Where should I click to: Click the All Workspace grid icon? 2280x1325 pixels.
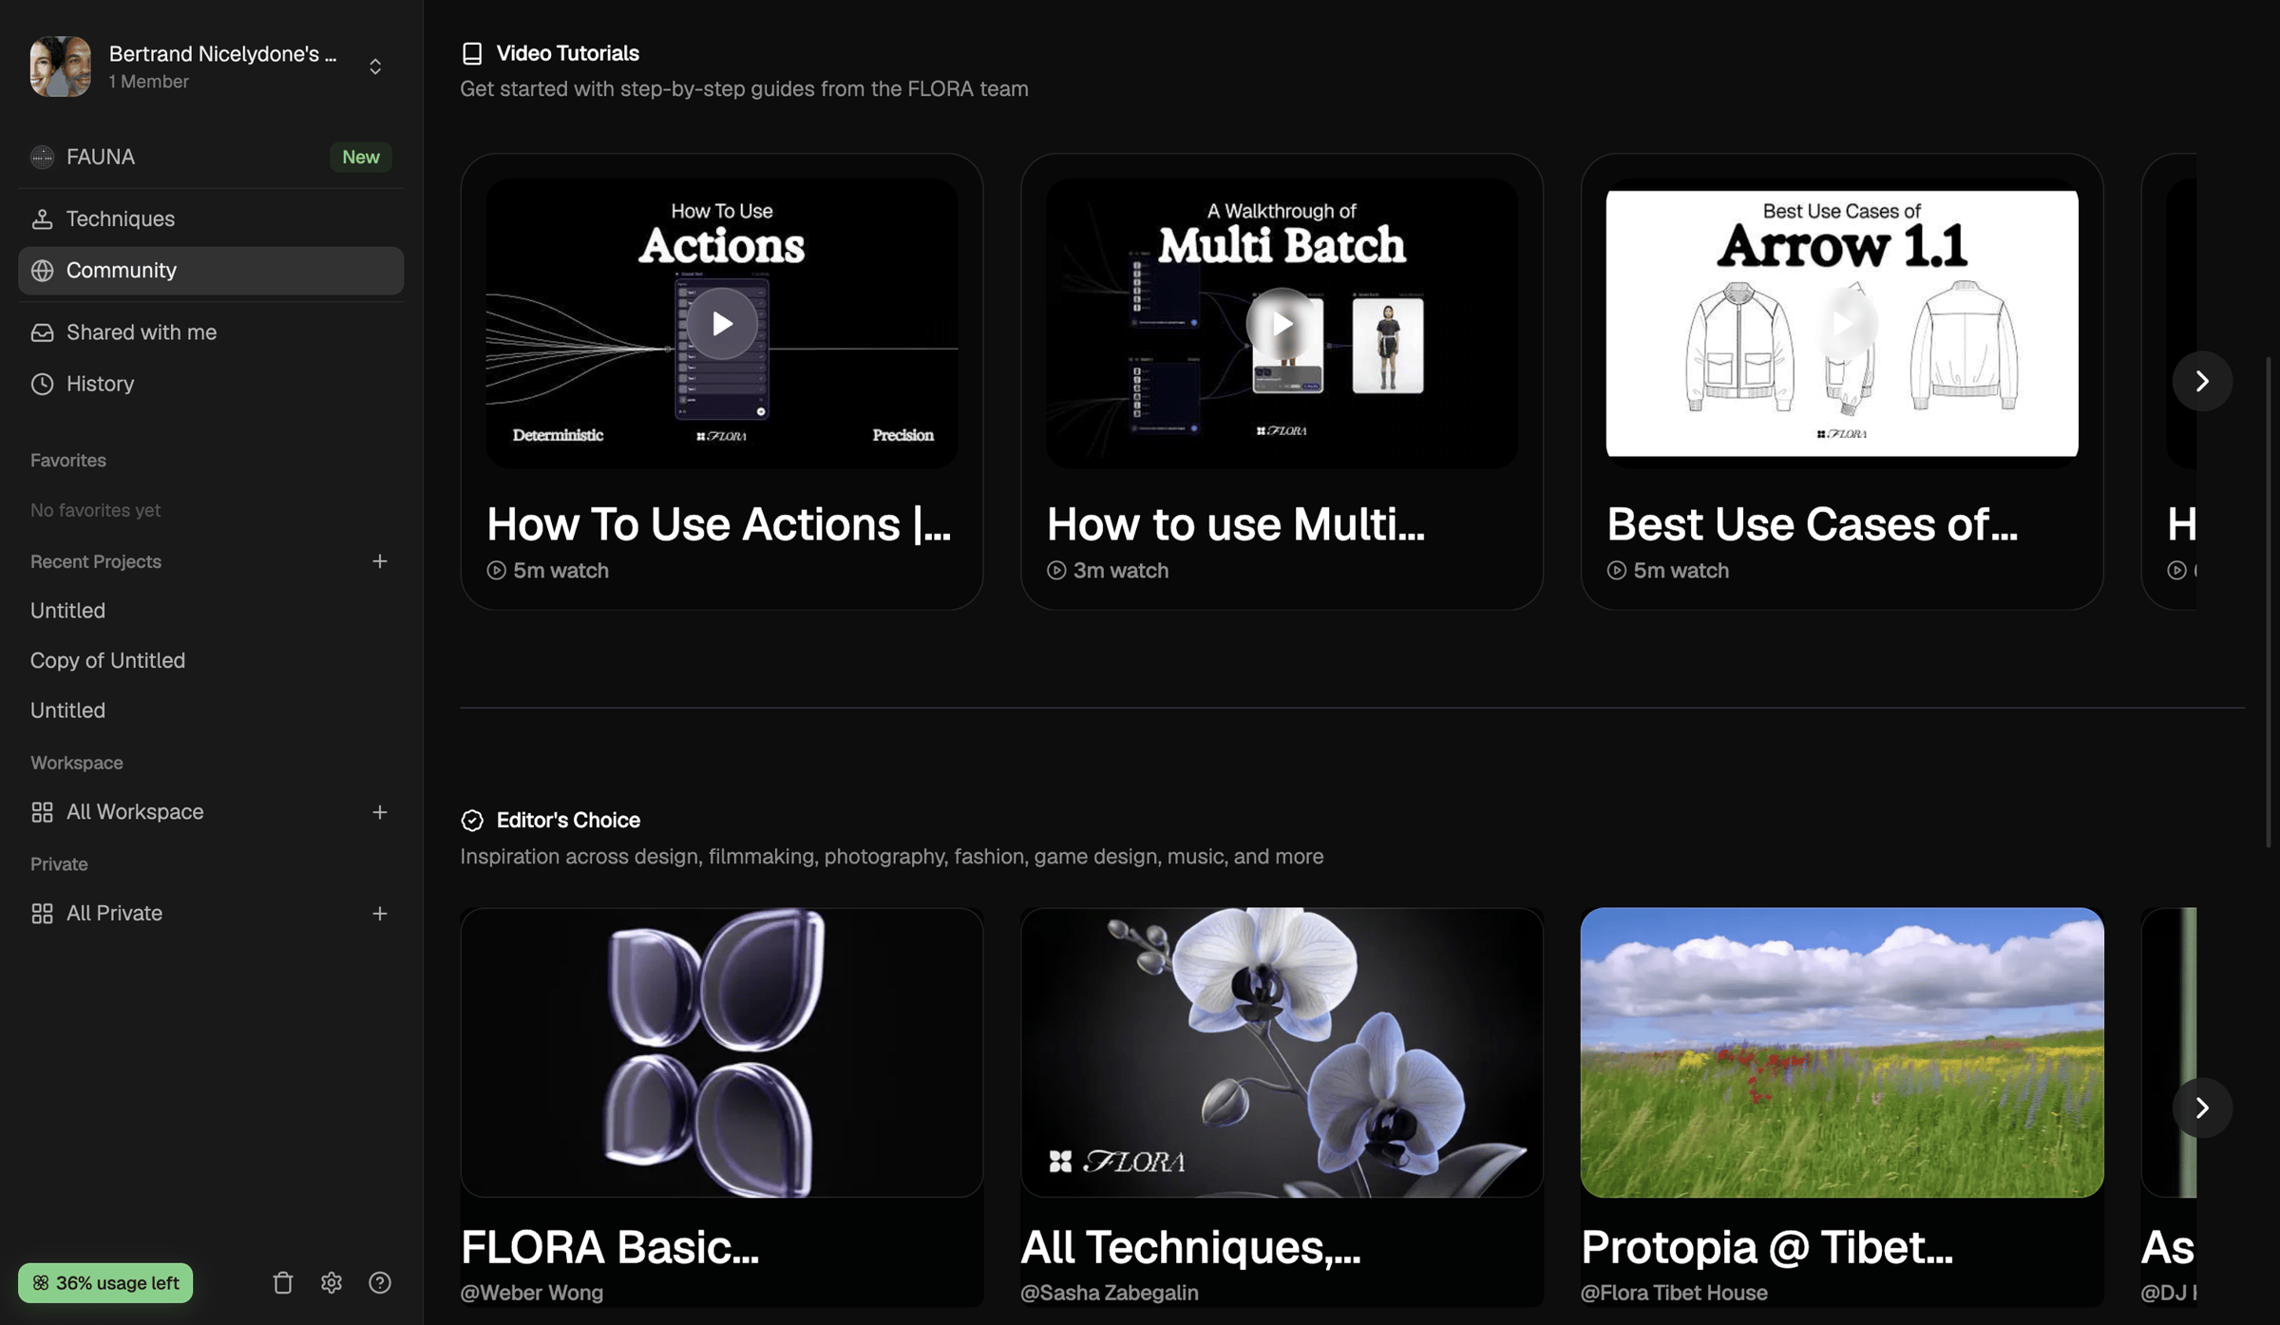point(42,812)
